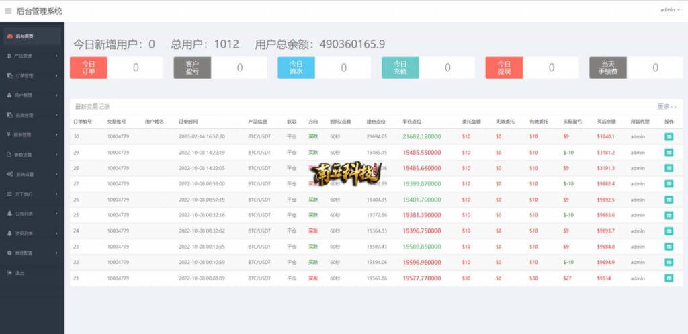
Task: Click closing price 19577.770000
Action: 422,278
